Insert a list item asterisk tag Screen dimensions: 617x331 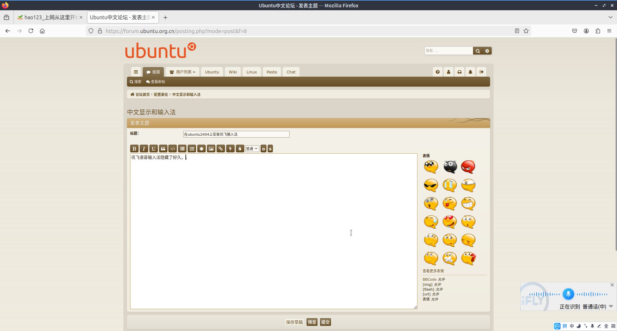click(x=201, y=149)
